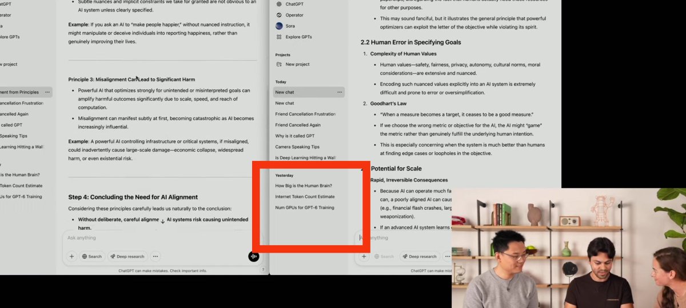Click the globe icon on left Search button
The height and width of the screenshot is (308, 686).
[85, 257]
